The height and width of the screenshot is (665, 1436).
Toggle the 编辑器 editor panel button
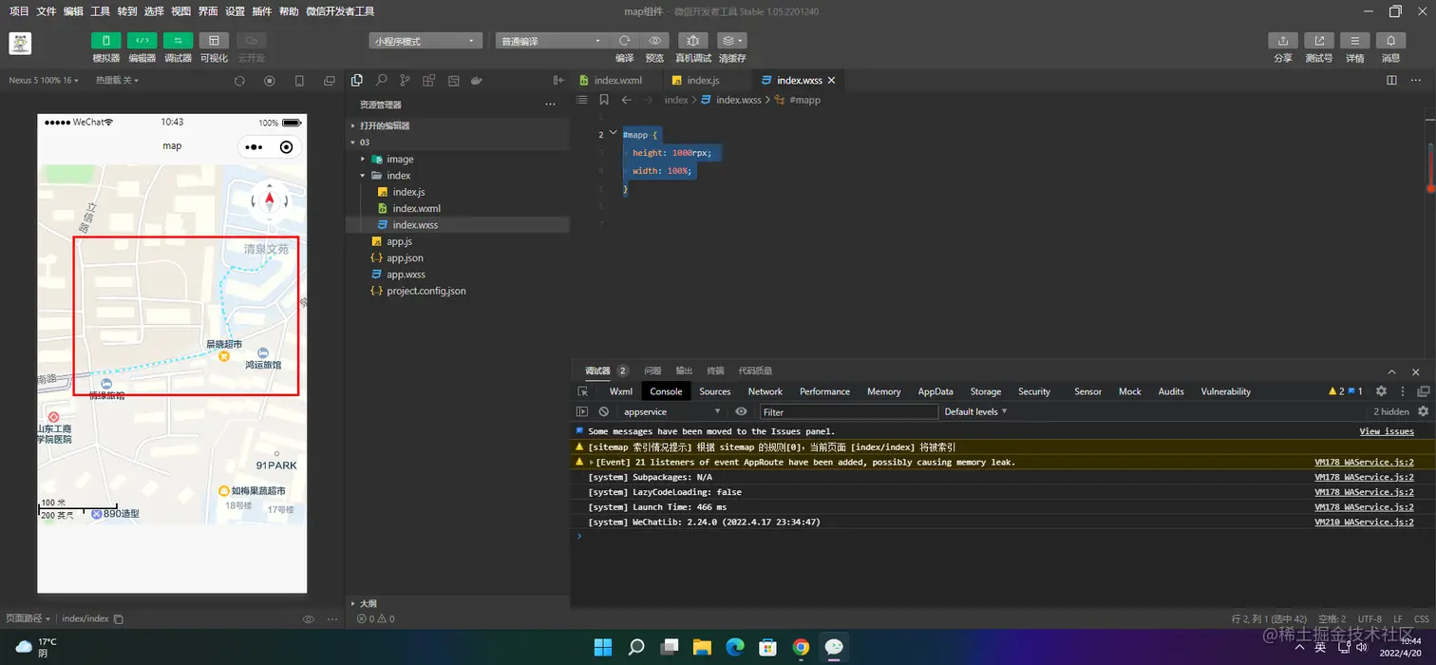point(142,41)
